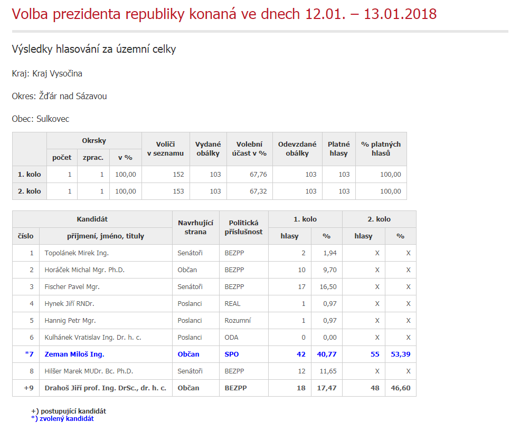The width and height of the screenshot is (520, 432).
Task: Click the 'Voliči v seznamu' header
Action: point(165,149)
